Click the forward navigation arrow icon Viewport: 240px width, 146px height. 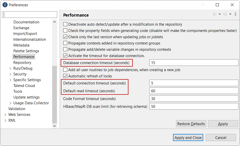(225, 14)
